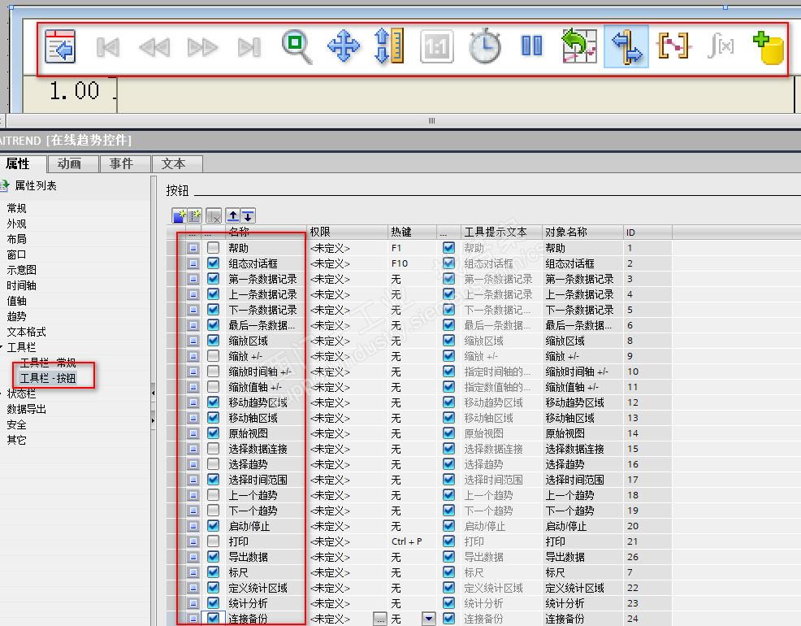
Task: Uncheck the 组态对话框 button checkbox
Action: [213, 263]
